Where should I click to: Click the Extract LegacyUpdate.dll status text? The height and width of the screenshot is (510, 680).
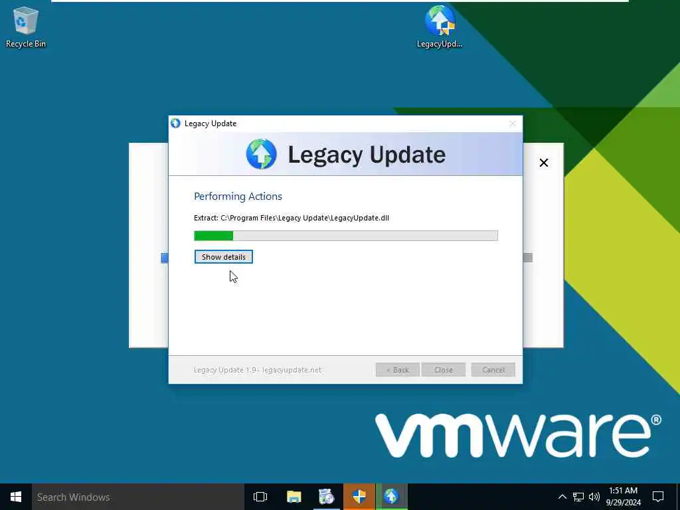[292, 218]
